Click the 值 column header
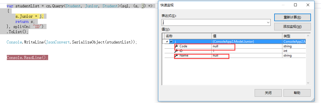This screenshot has width=321, height=103. tap(247, 36)
